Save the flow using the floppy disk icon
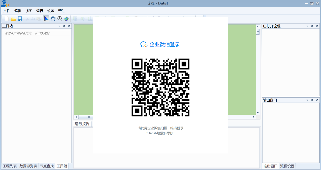This screenshot has height=170, width=321. click(20, 19)
